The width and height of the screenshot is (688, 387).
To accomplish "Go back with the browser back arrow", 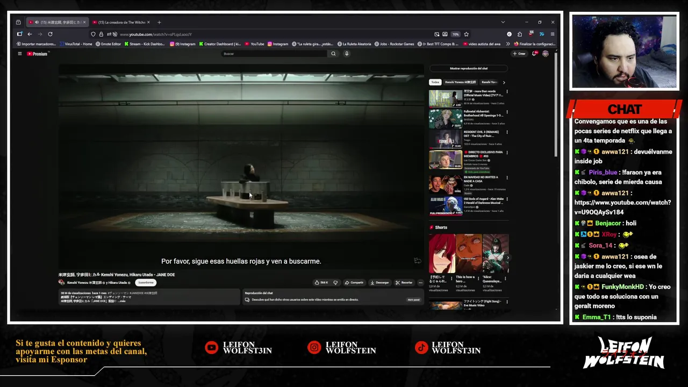I will 30,34.
